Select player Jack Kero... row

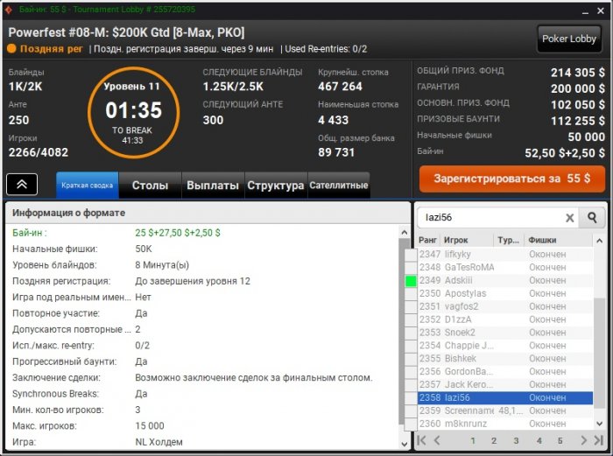pos(505,384)
